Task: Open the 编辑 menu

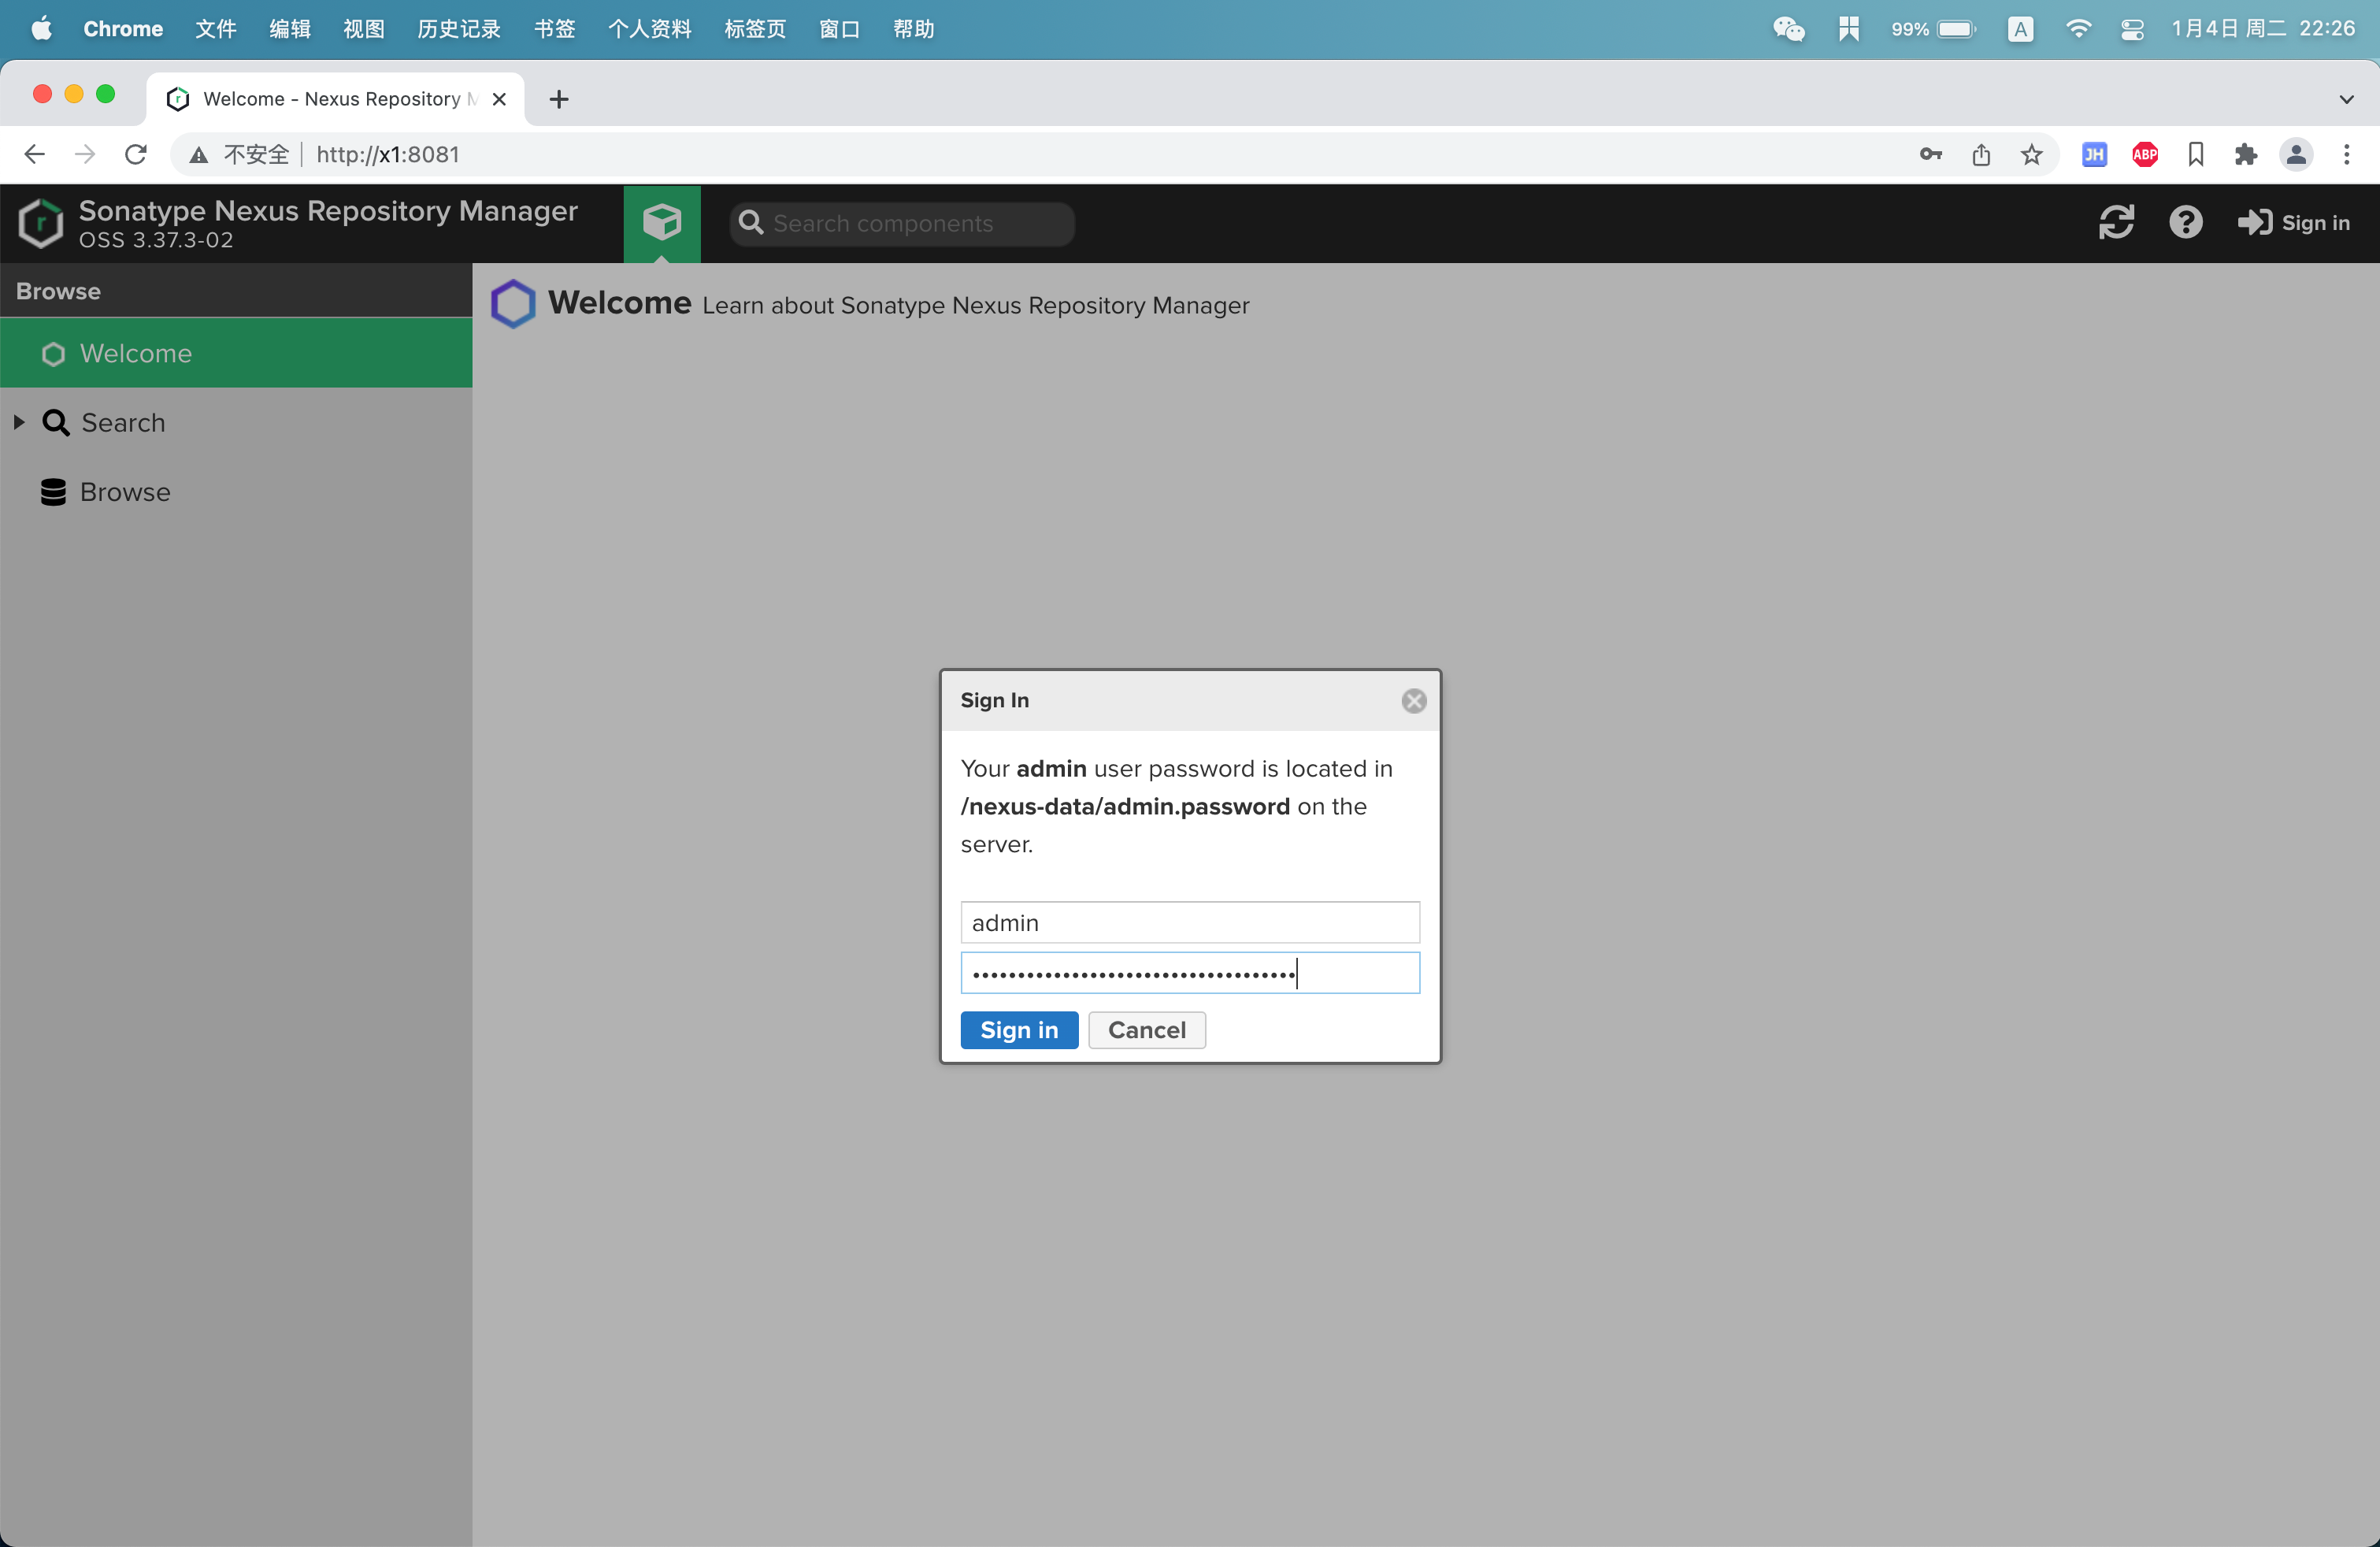Action: (290, 29)
